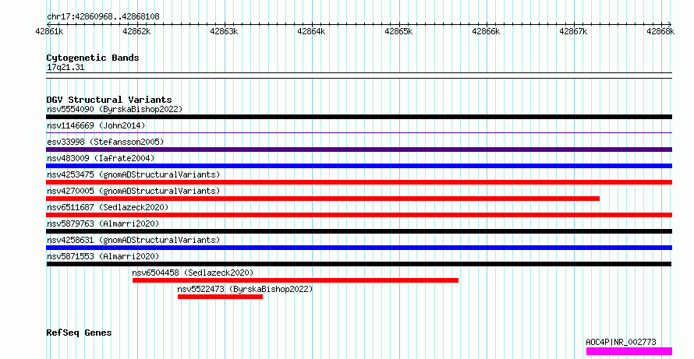The height and width of the screenshot is (359, 694).
Task: Select the black bar under nsv5554090
Action: tap(359, 117)
